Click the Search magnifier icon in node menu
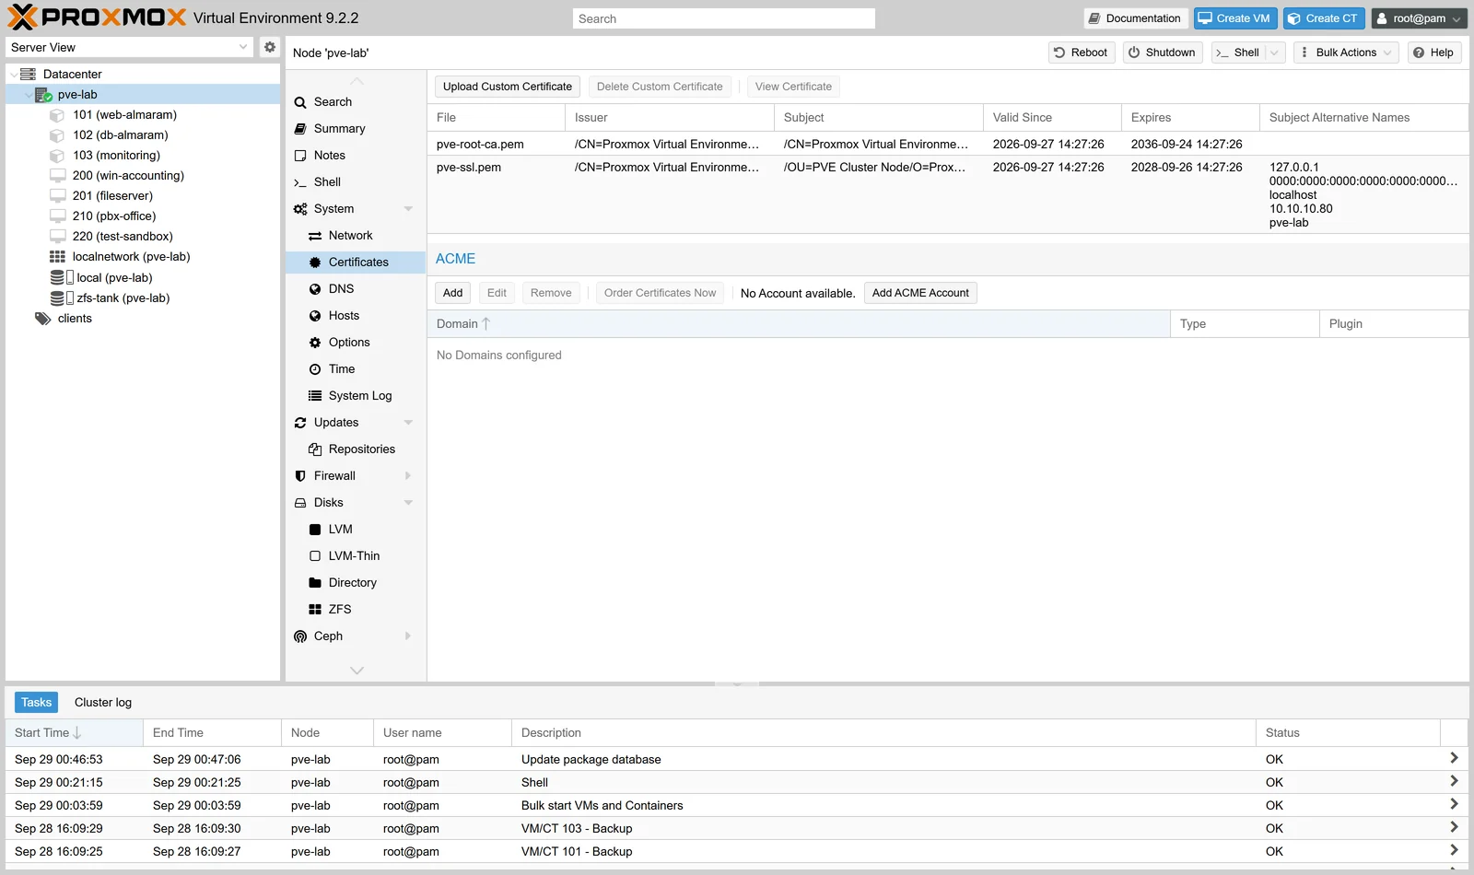Viewport: 1474px width, 875px height. click(x=300, y=102)
